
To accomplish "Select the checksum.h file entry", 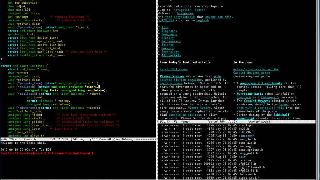I will pos(247,174).
